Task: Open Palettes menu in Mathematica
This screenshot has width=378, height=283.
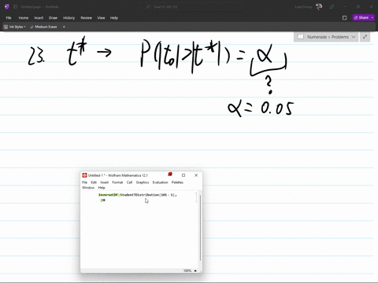Action: [x=177, y=182]
